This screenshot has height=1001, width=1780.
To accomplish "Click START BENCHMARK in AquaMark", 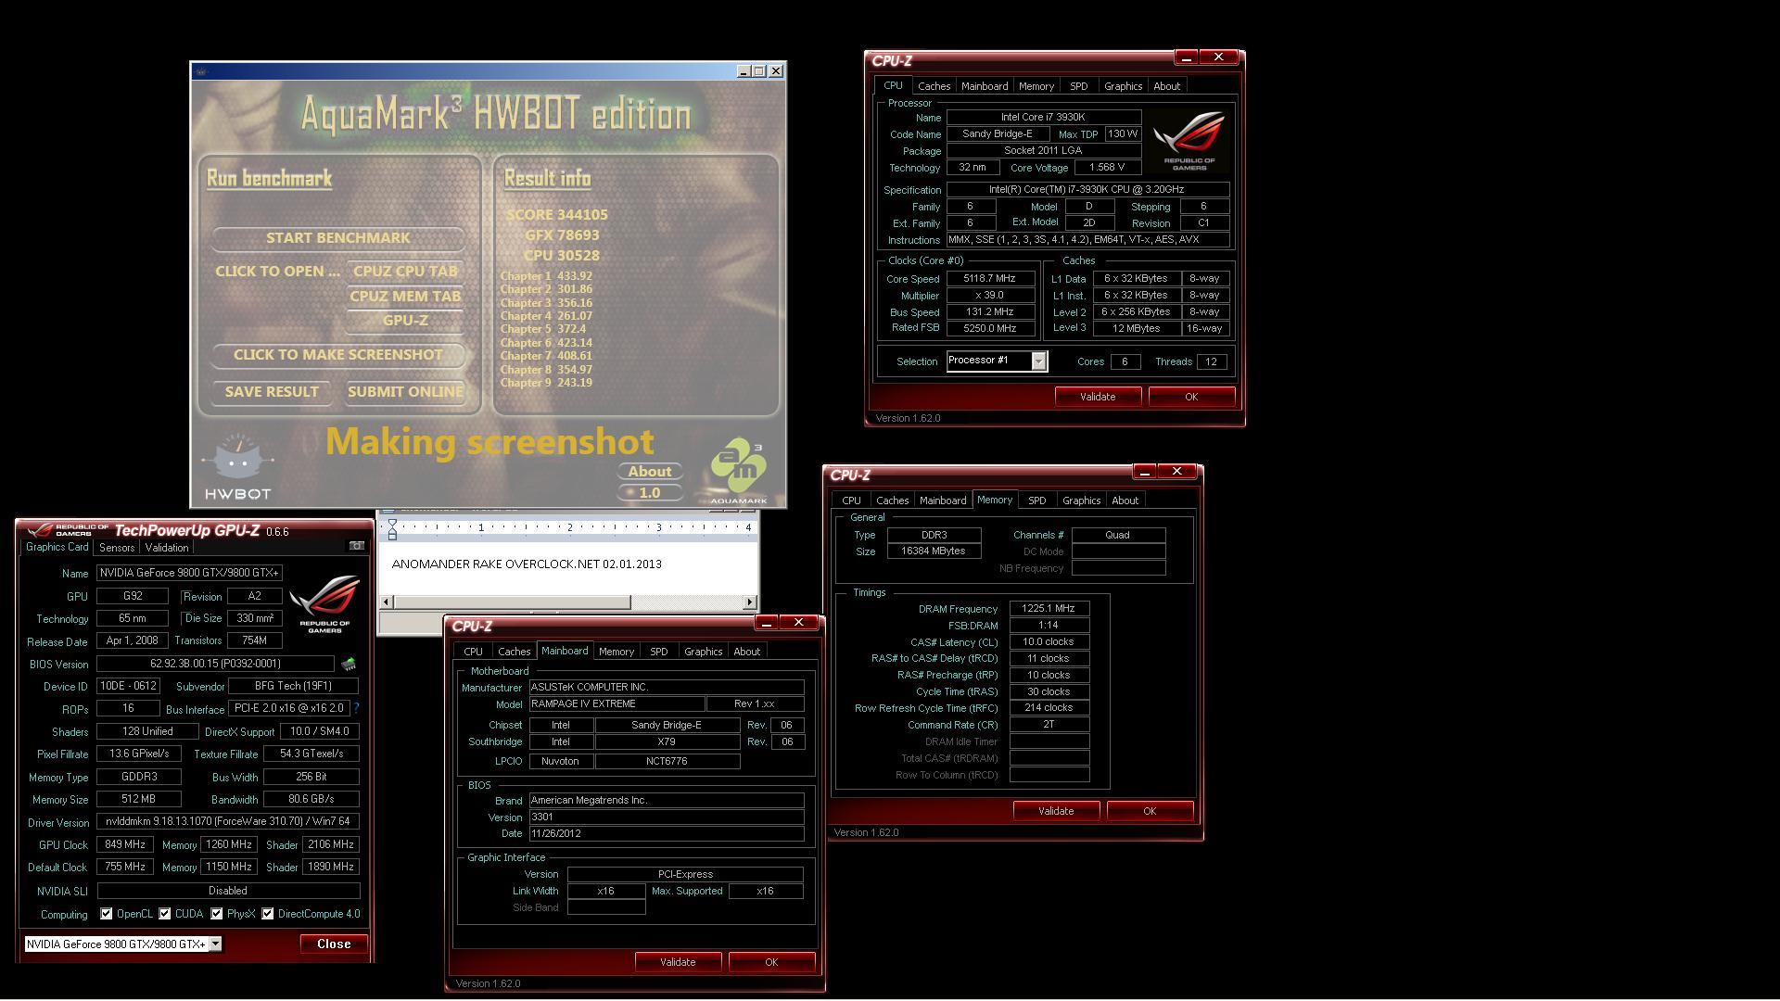I will pos(338,238).
